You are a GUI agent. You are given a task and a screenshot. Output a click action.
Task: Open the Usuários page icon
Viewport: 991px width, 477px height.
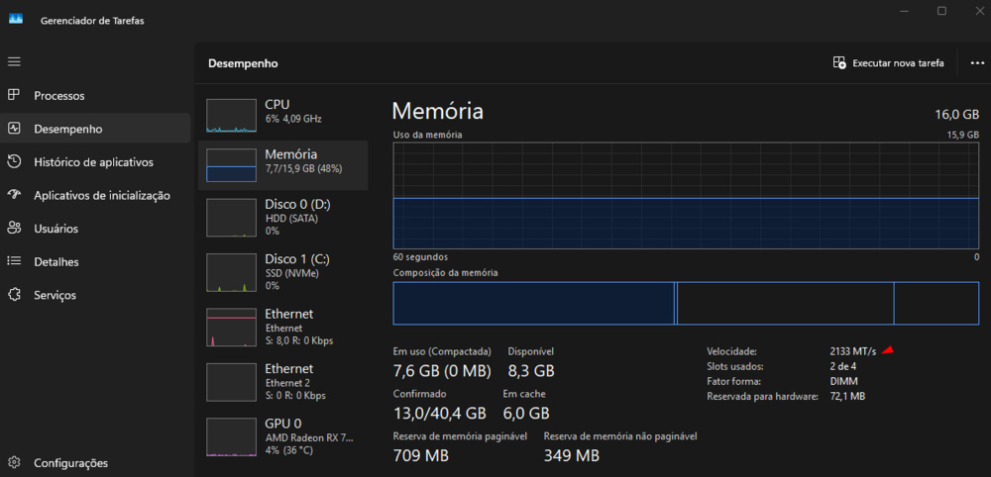coord(14,229)
